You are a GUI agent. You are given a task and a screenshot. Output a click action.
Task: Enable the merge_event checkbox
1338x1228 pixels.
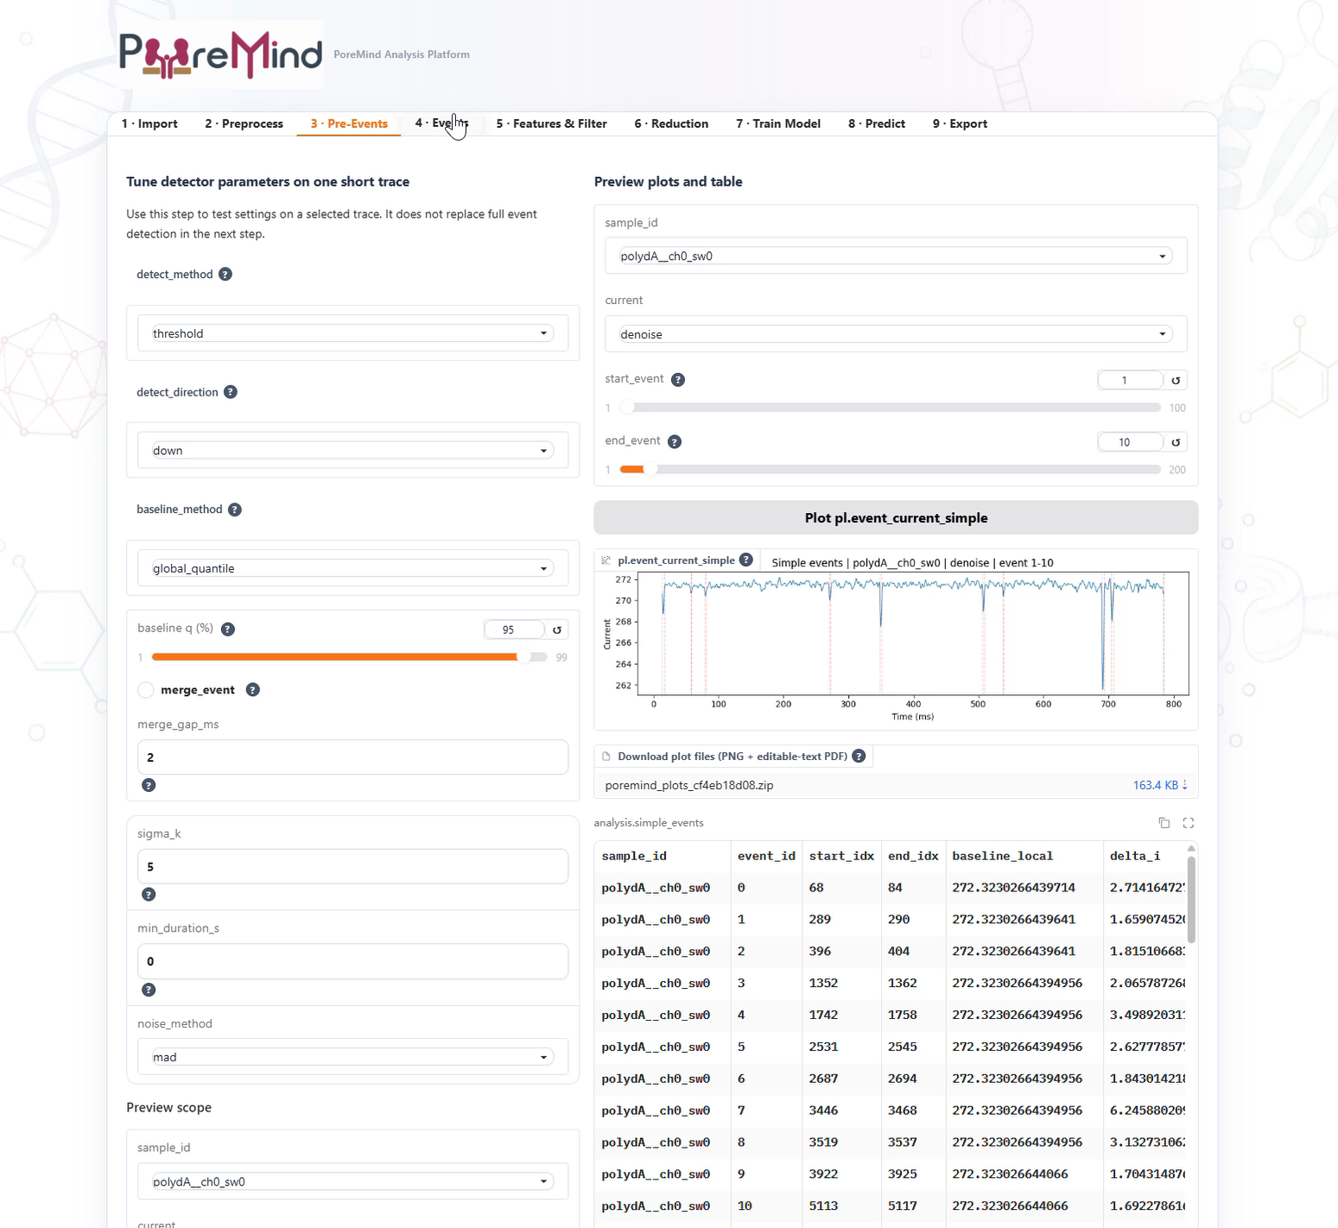click(x=146, y=690)
